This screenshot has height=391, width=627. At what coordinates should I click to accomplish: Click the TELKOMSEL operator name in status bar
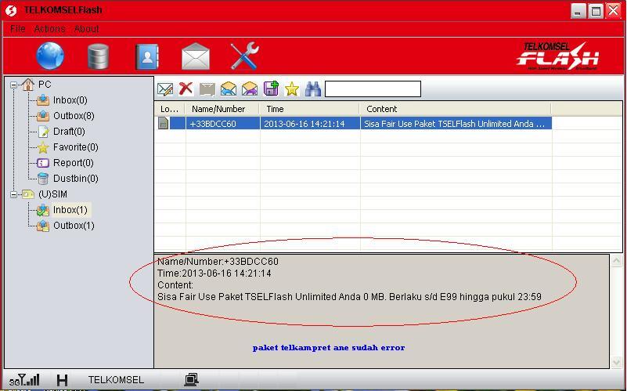tap(116, 380)
